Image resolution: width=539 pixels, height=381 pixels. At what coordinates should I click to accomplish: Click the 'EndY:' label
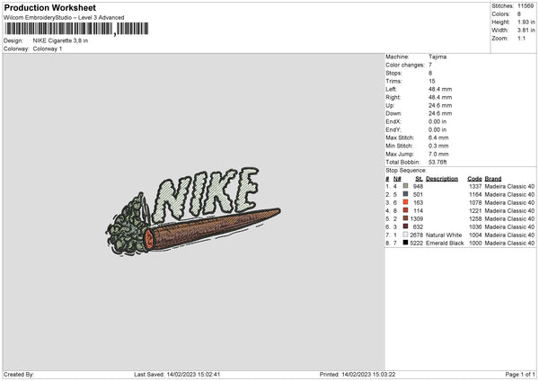393,129
